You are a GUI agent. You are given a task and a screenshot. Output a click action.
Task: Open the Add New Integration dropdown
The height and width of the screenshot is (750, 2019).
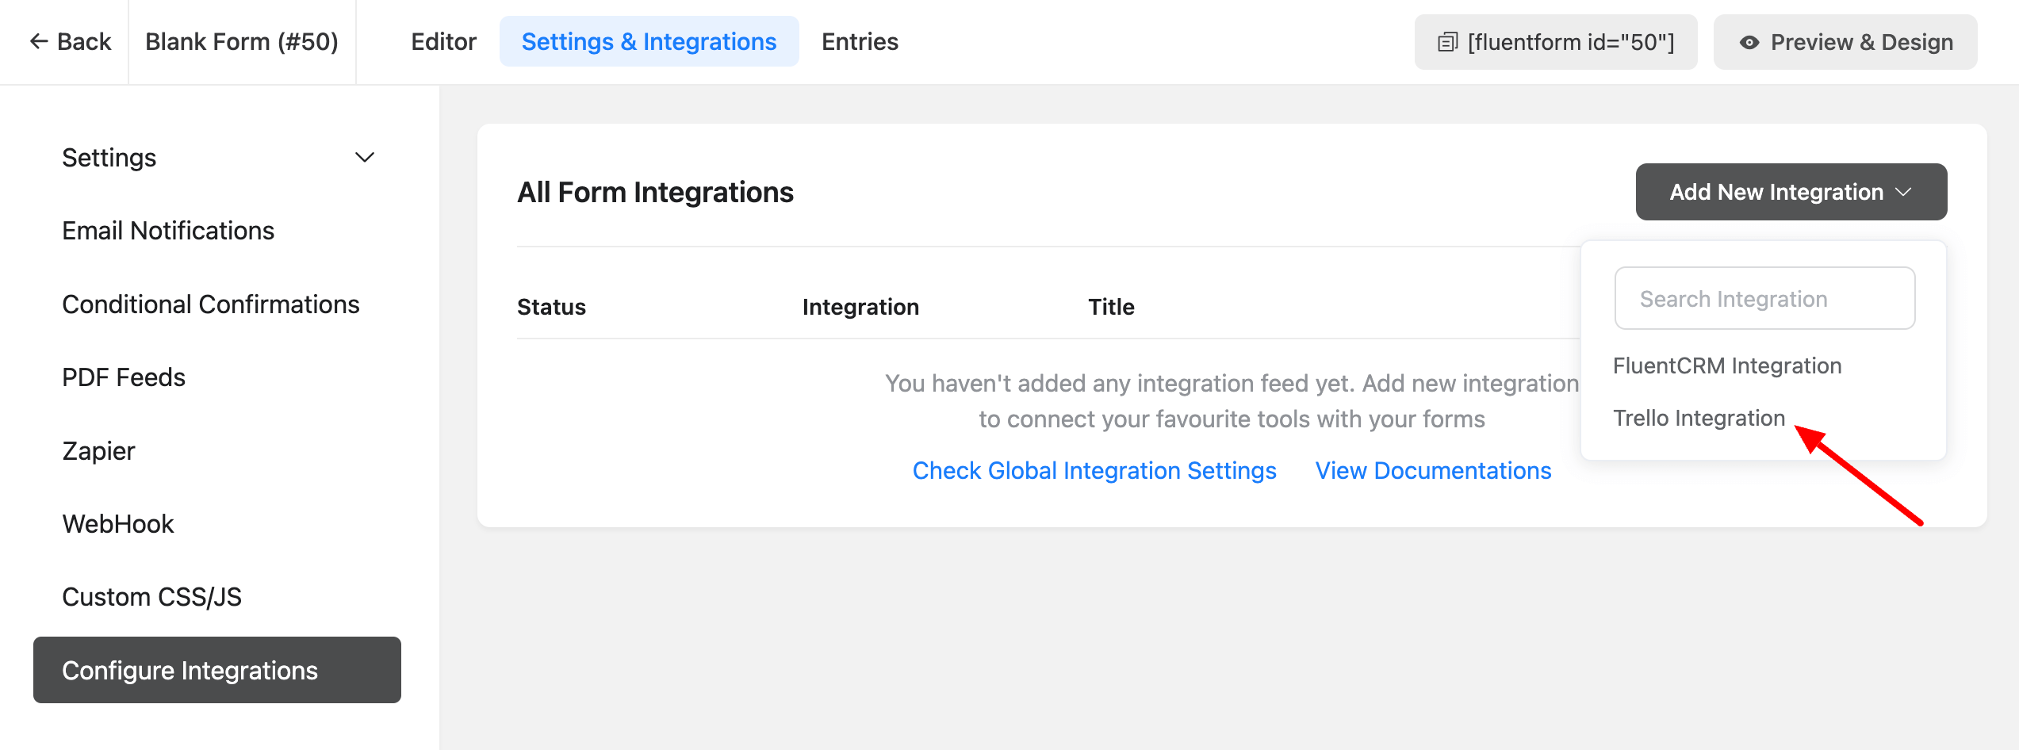click(1791, 192)
